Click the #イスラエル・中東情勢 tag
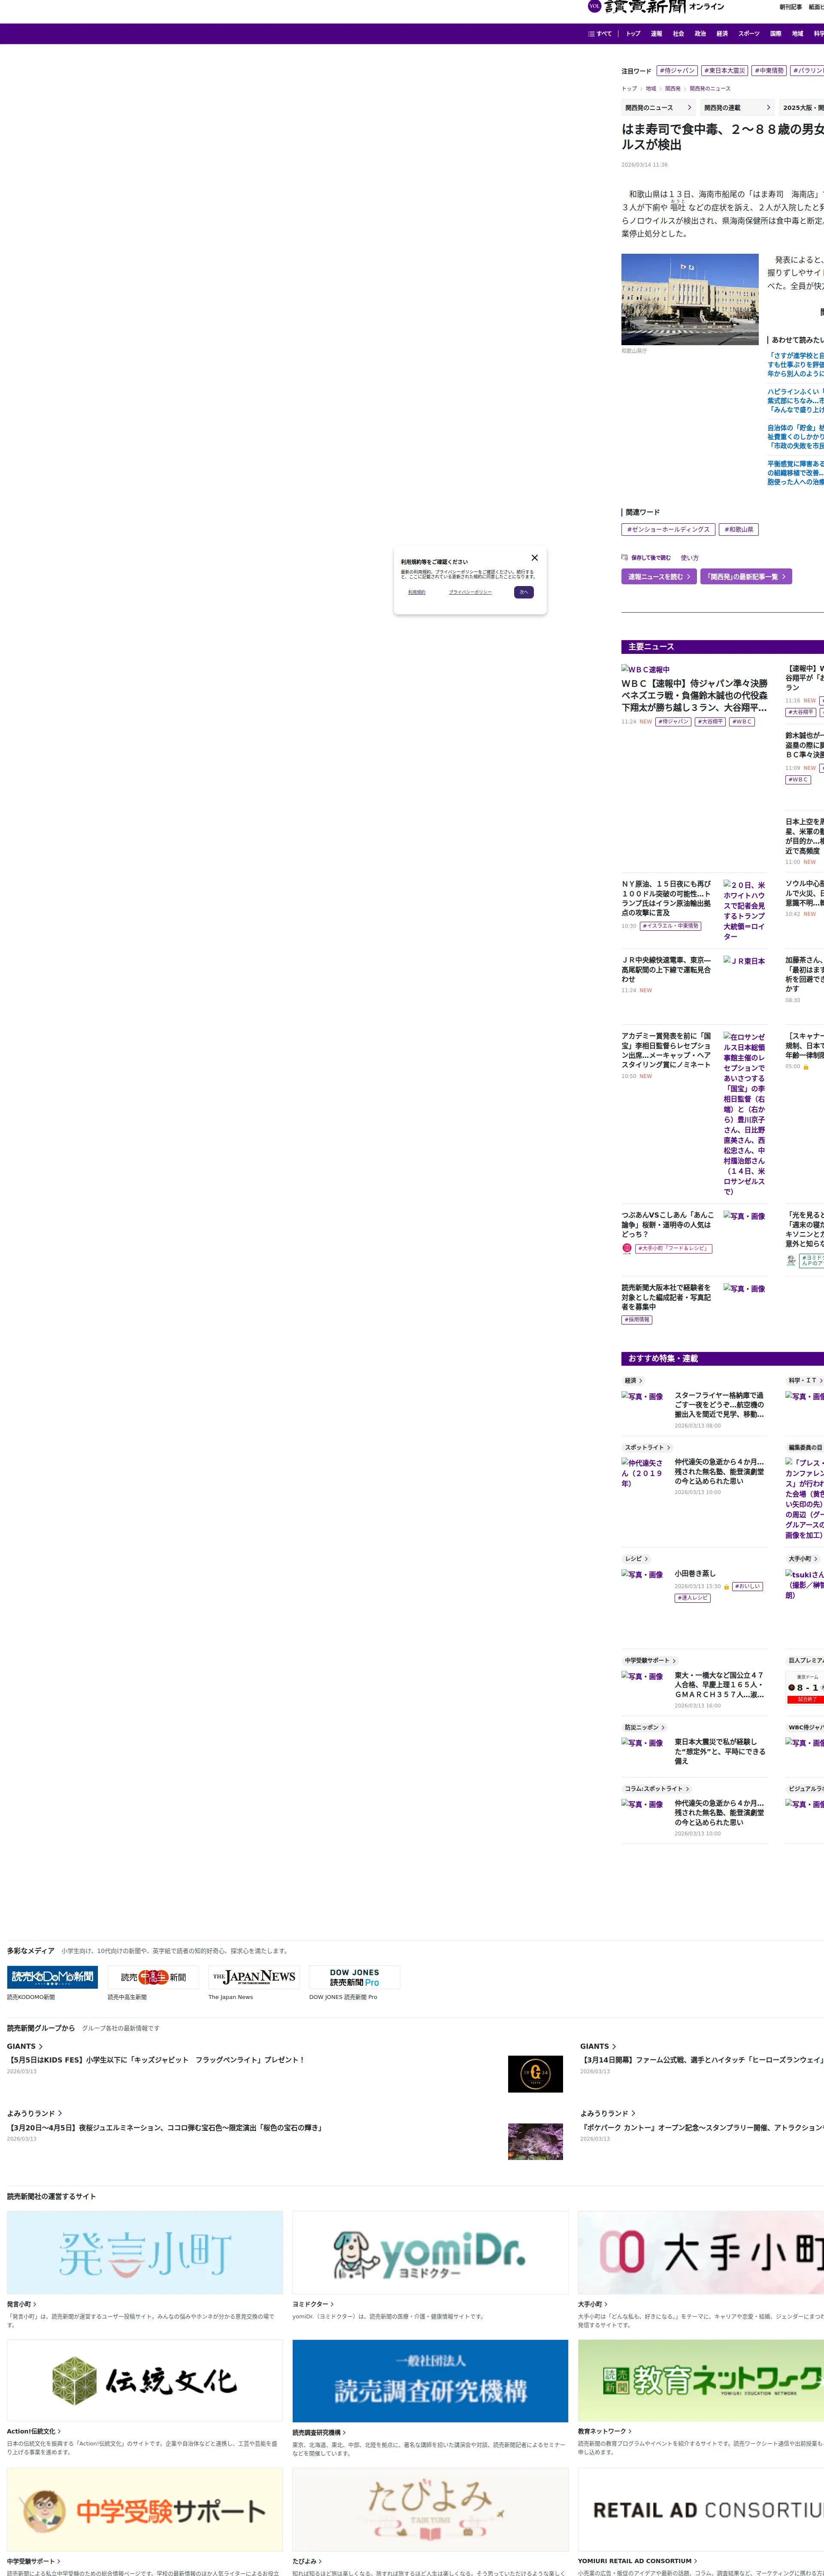This screenshot has width=824, height=2576. click(x=670, y=926)
